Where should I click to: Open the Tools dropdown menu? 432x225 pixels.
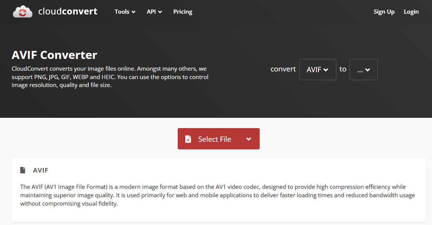pyautogui.click(x=125, y=12)
